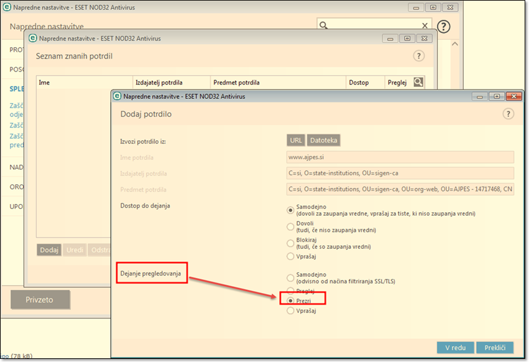
Task: Minimize the Seznam znanih potrdil window
Action: (390, 39)
